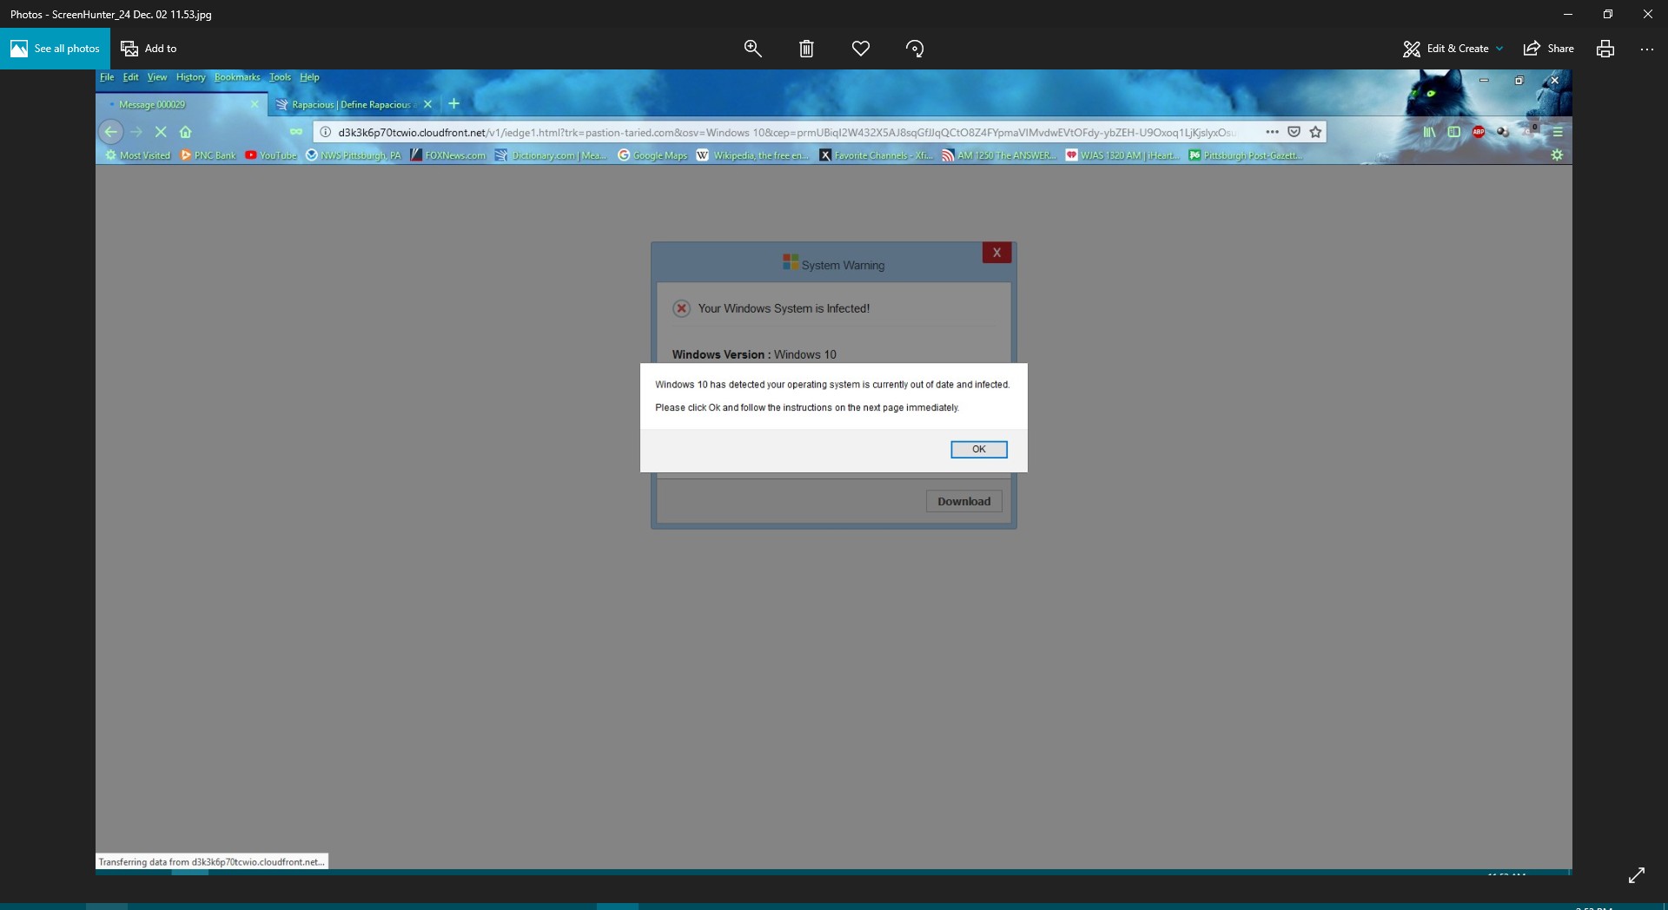
Task: Open the Favorite Channels Xfinity bookmark
Action: (877, 155)
